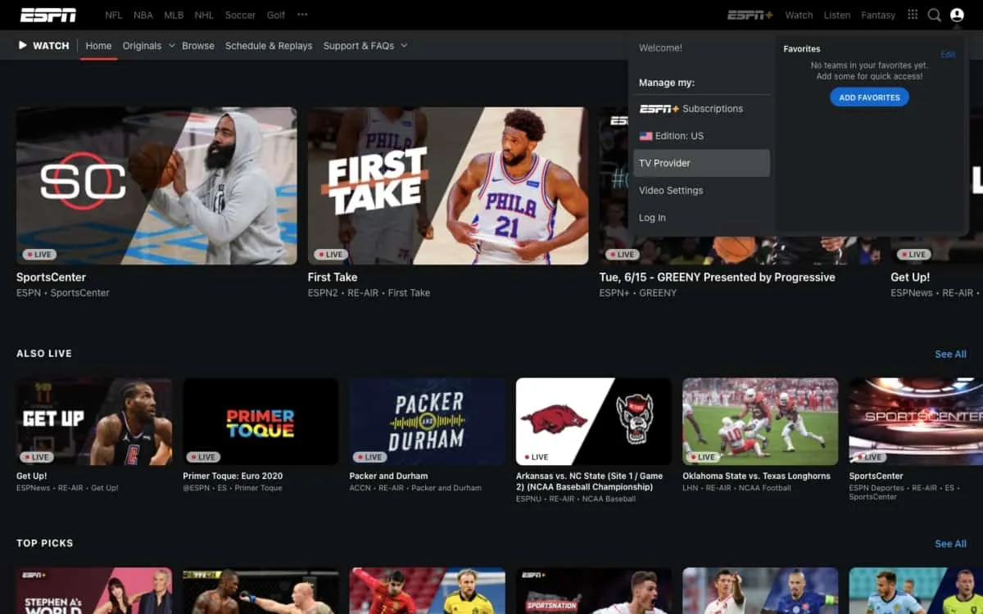Screen dimensions: 983x614
Task: Open the search icon in the top bar
Action: coord(934,14)
